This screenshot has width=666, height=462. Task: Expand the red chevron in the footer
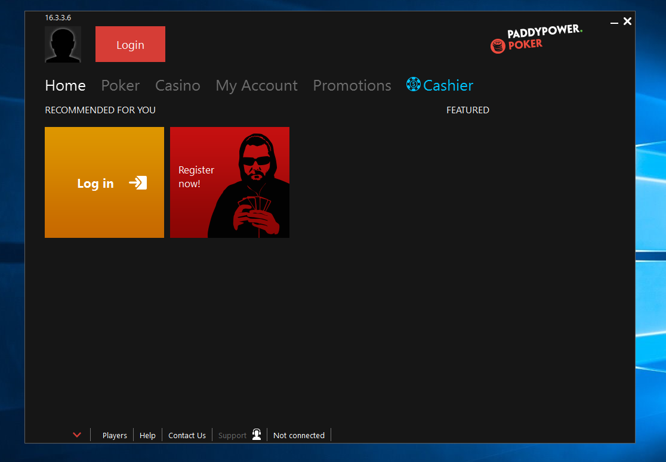click(77, 435)
